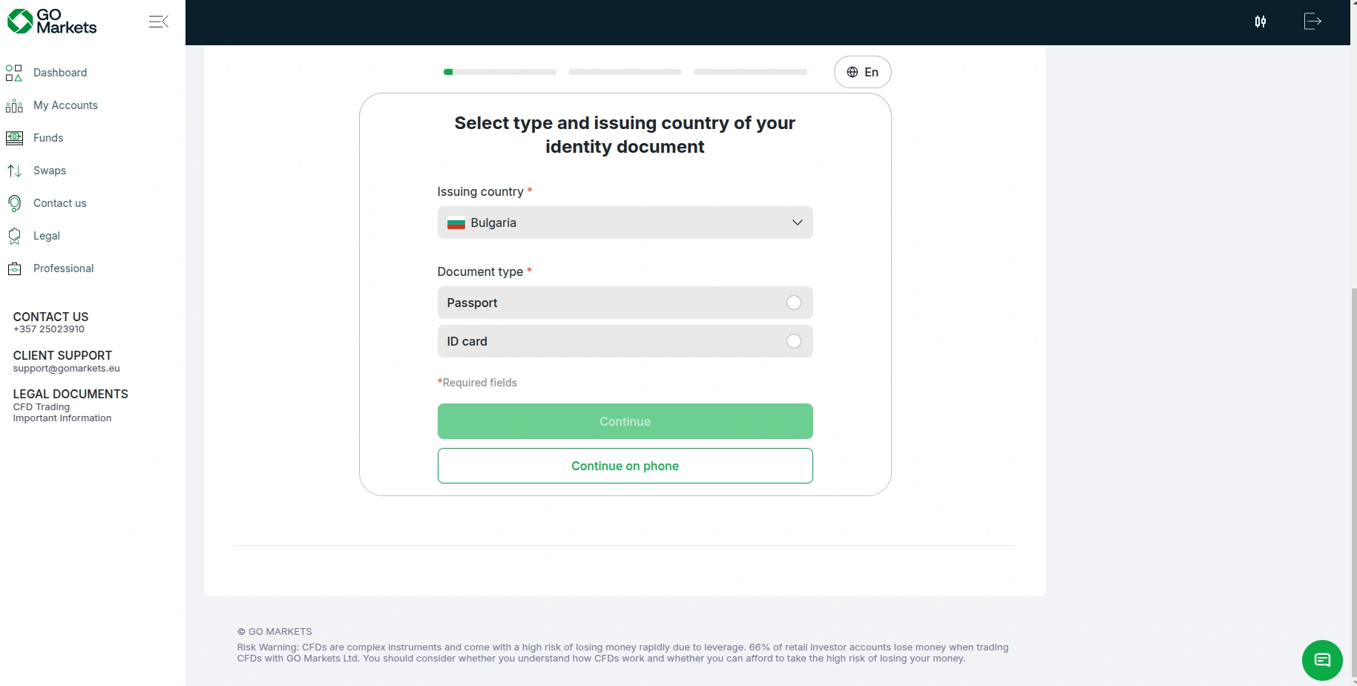Viewport: 1357px width, 686px height.
Task: Click the Continue button
Action: pos(625,421)
